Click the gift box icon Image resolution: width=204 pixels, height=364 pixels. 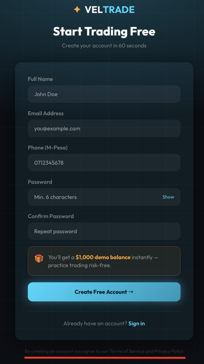pos(39,258)
